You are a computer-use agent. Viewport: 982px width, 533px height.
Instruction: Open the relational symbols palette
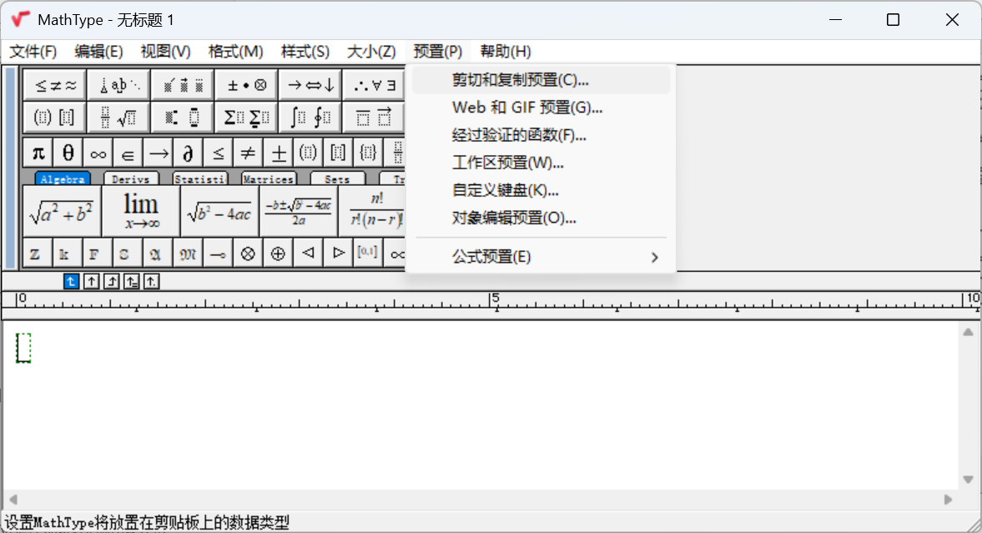[x=55, y=85]
